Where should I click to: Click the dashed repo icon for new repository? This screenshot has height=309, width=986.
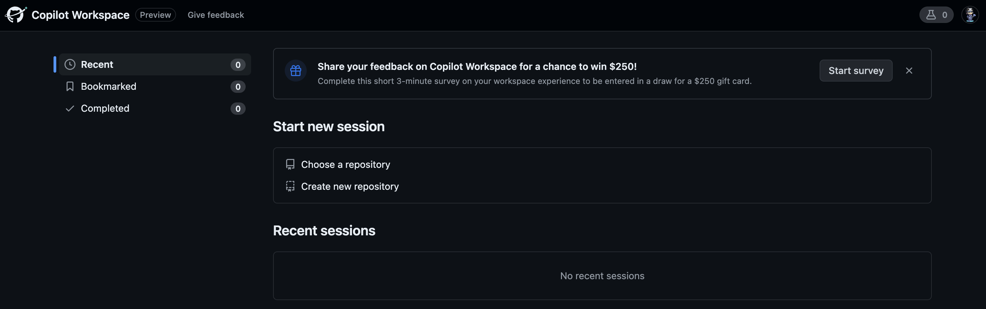pyautogui.click(x=290, y=186)
